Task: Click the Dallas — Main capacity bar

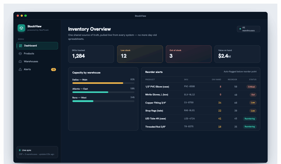Action: [103, 83]
